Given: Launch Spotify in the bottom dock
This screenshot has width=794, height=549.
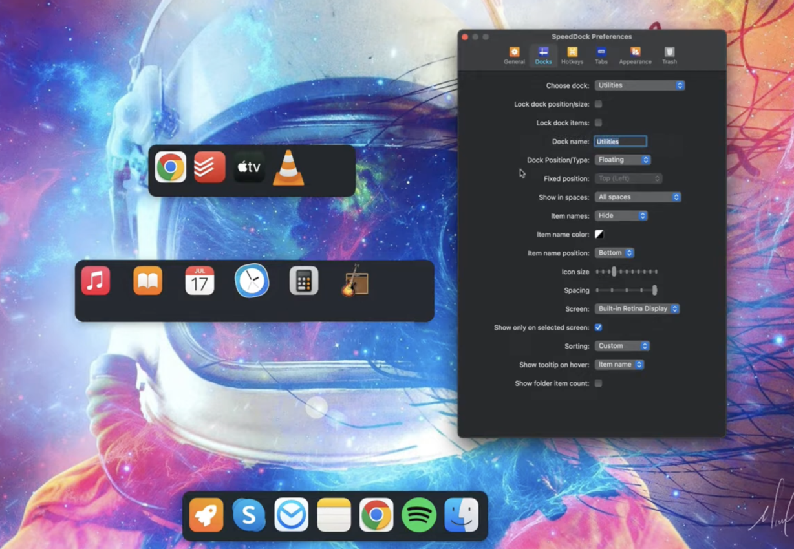Looking at the screenshot, I should tap(419, 515).
